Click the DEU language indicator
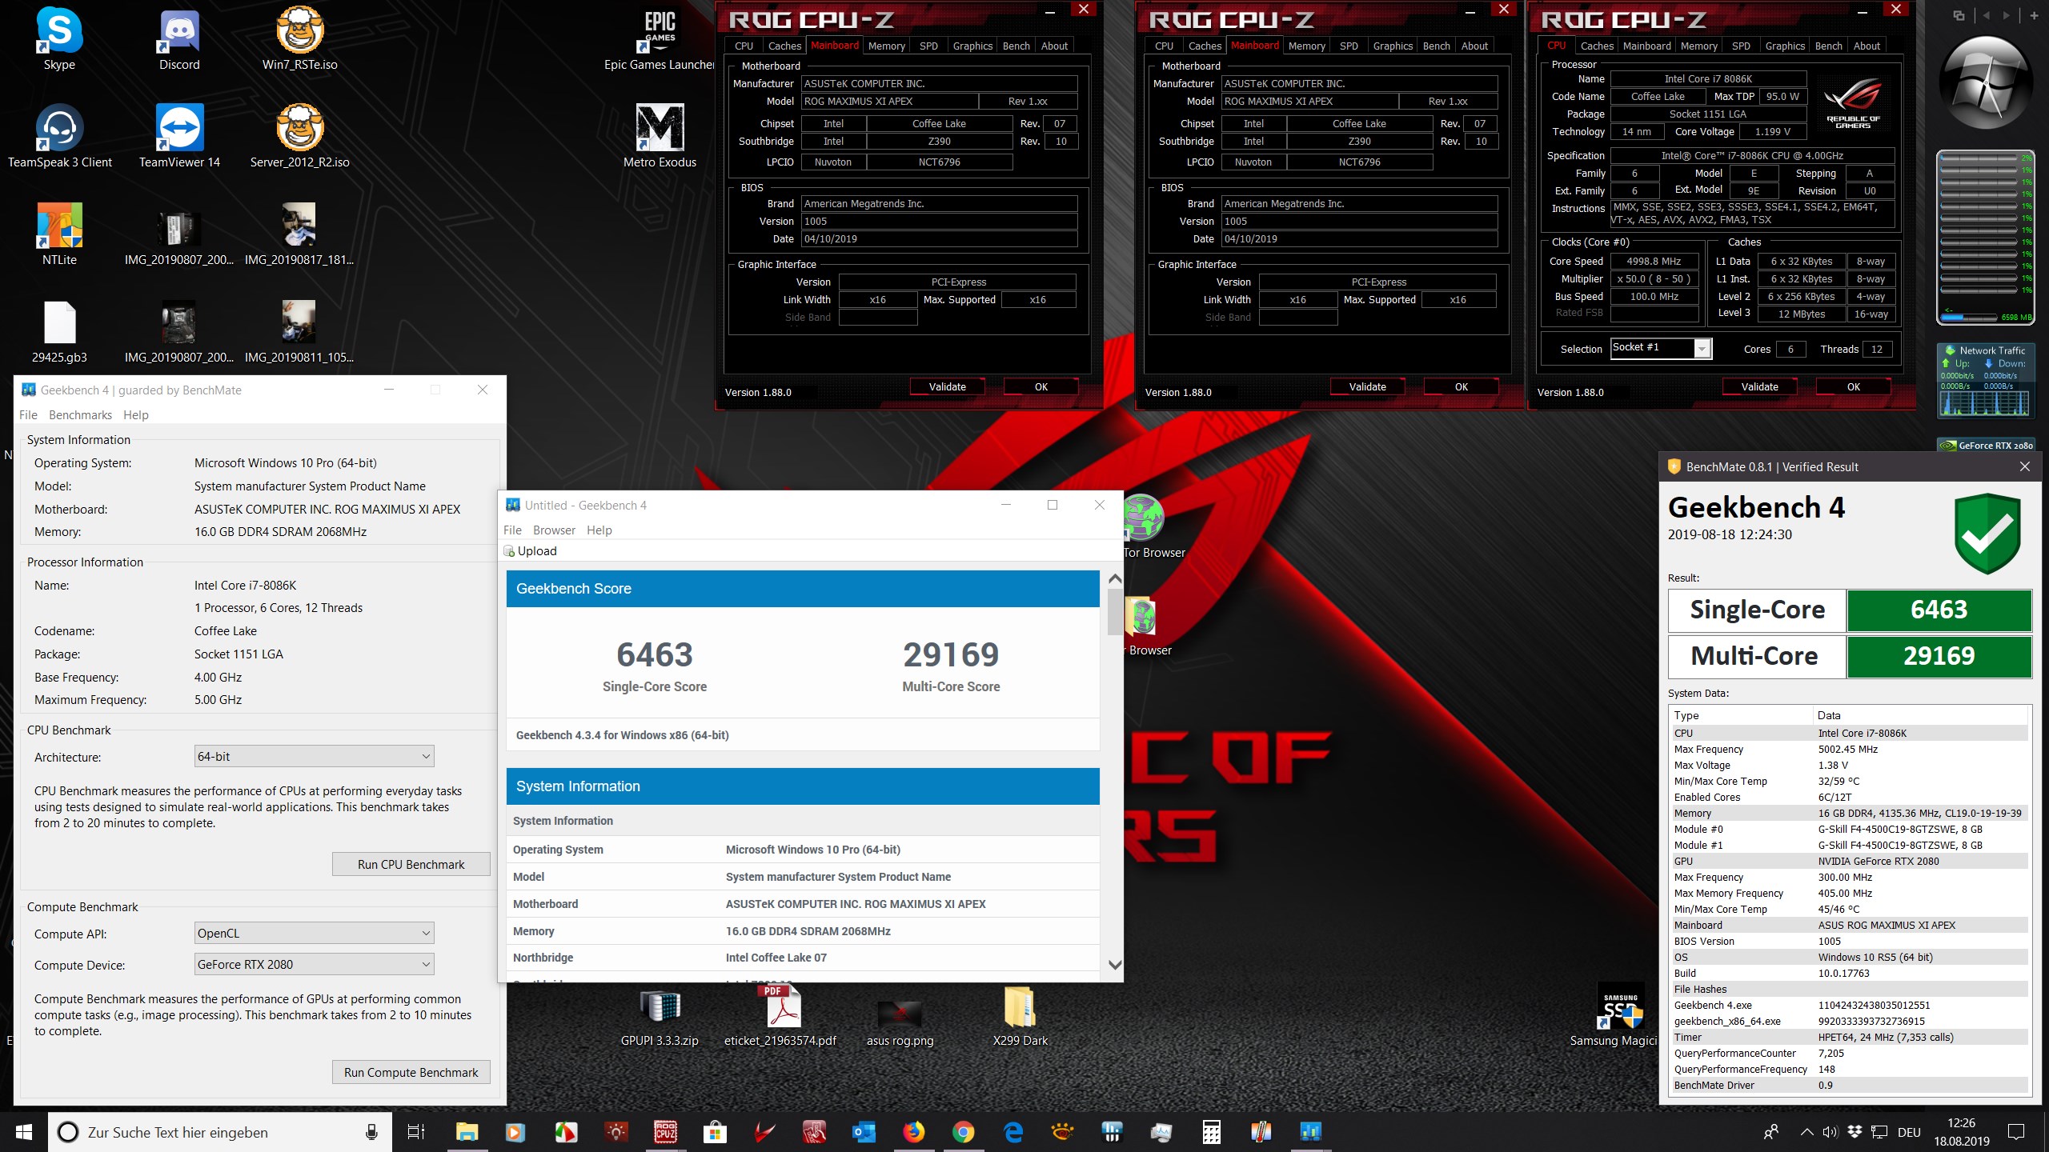This screenshot has height=1152, width=2049. (x=1908, y=1132)
